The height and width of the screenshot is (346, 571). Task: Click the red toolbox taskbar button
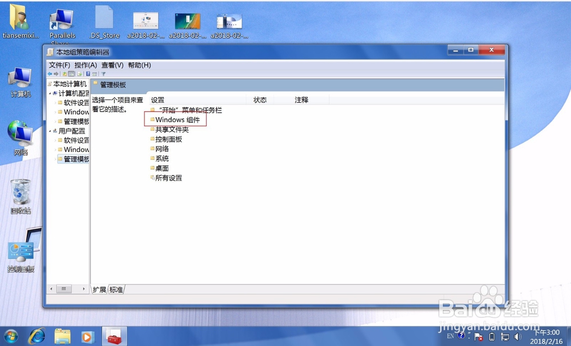click(x=114, y=336)
